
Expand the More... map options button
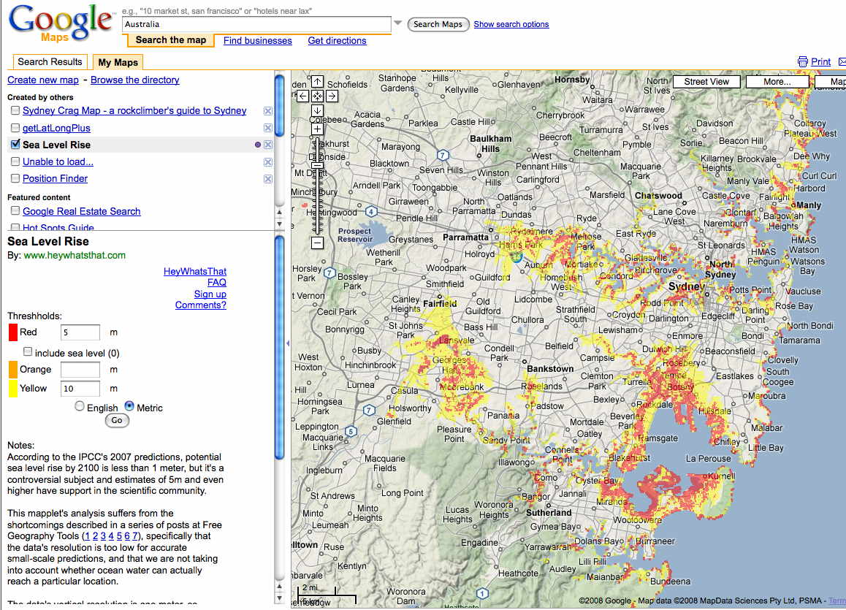pyautogui.click(x=777, y=82)
